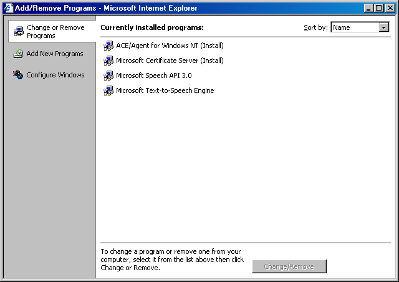Open the Sort by dropdown arrow

pos(384,27)
